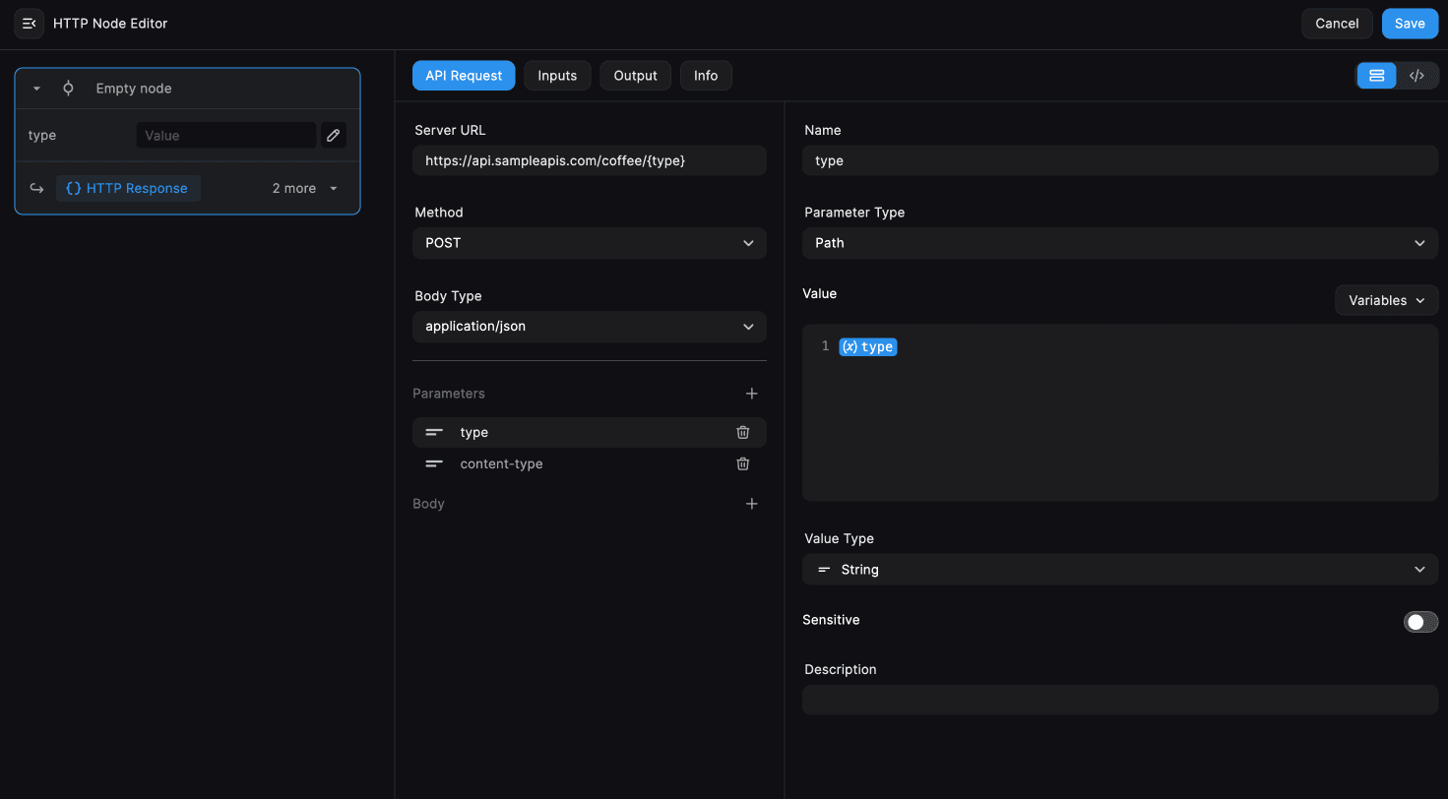This screenshot has width=1448, height=799.
Task: Open the Parameter Type Path dropdown
Action: pos(1120,243)
